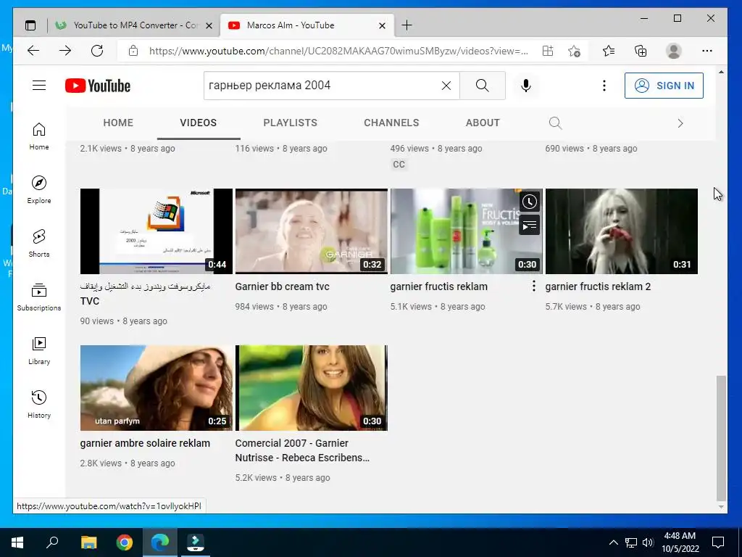Close the Marcos Alm YouTube tab
Screen dimensions: 742x557
pyautogui.click(x=382, y=25)
